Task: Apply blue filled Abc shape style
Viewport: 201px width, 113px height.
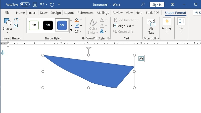Action: click(62, 25)
